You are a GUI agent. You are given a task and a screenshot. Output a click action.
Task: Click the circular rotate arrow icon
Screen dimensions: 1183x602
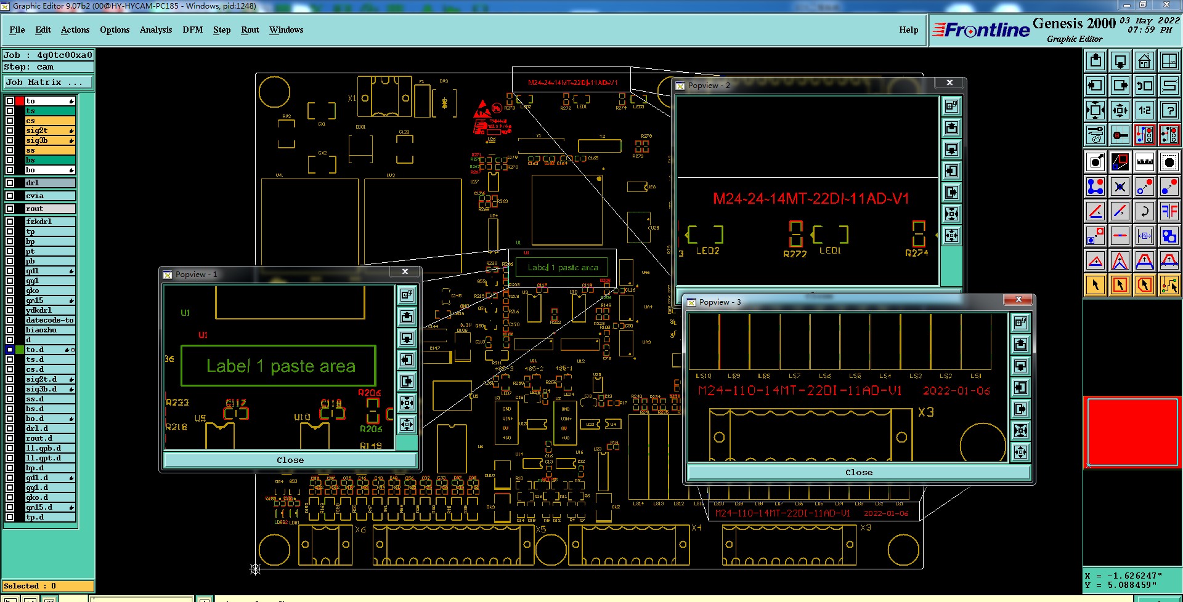pos(1145,211)
